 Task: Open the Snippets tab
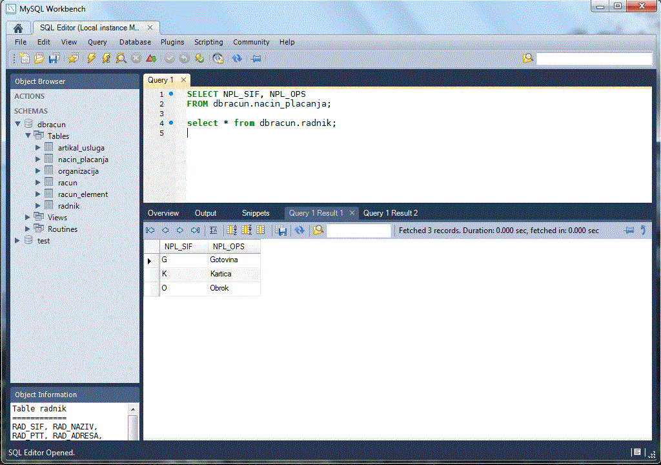coord(256,213)
